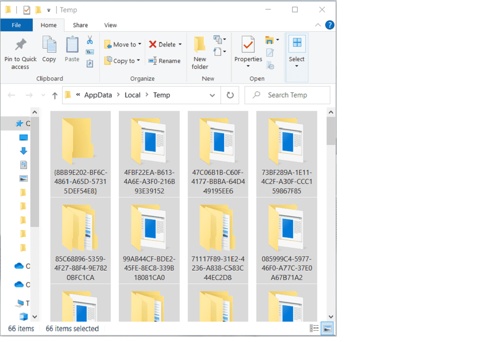Click the Cut scissors icon

(x=90, y=40)
